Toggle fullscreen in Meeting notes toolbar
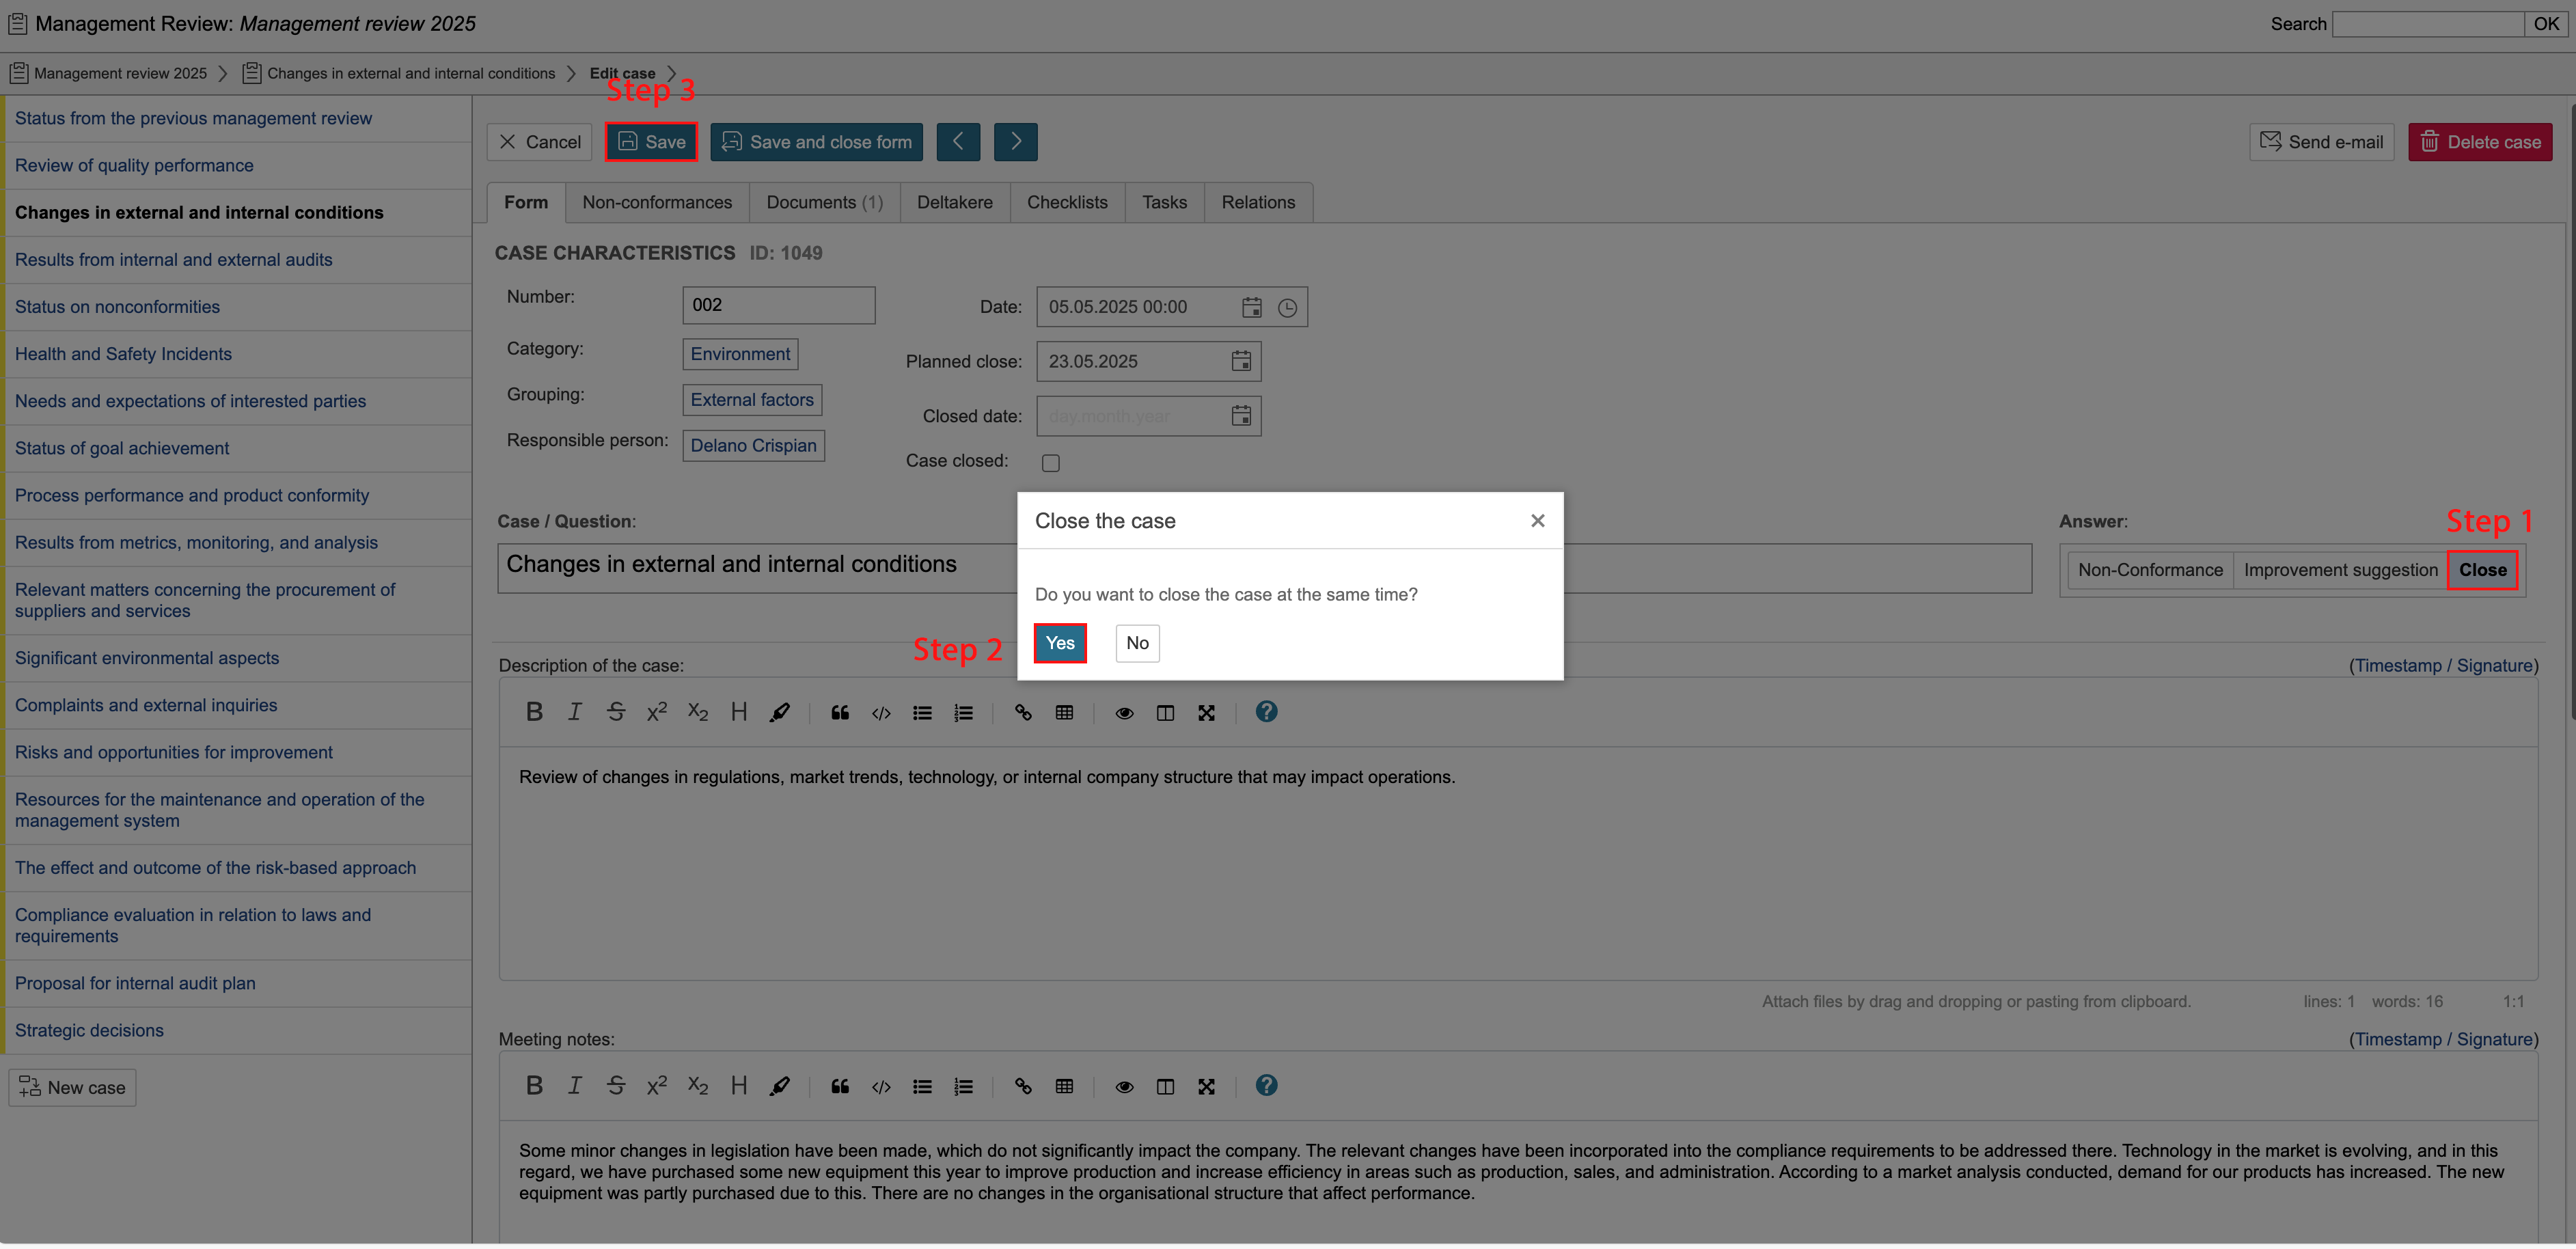This screenshot has width=2576, height=1249. (x=1206, y=1087)
